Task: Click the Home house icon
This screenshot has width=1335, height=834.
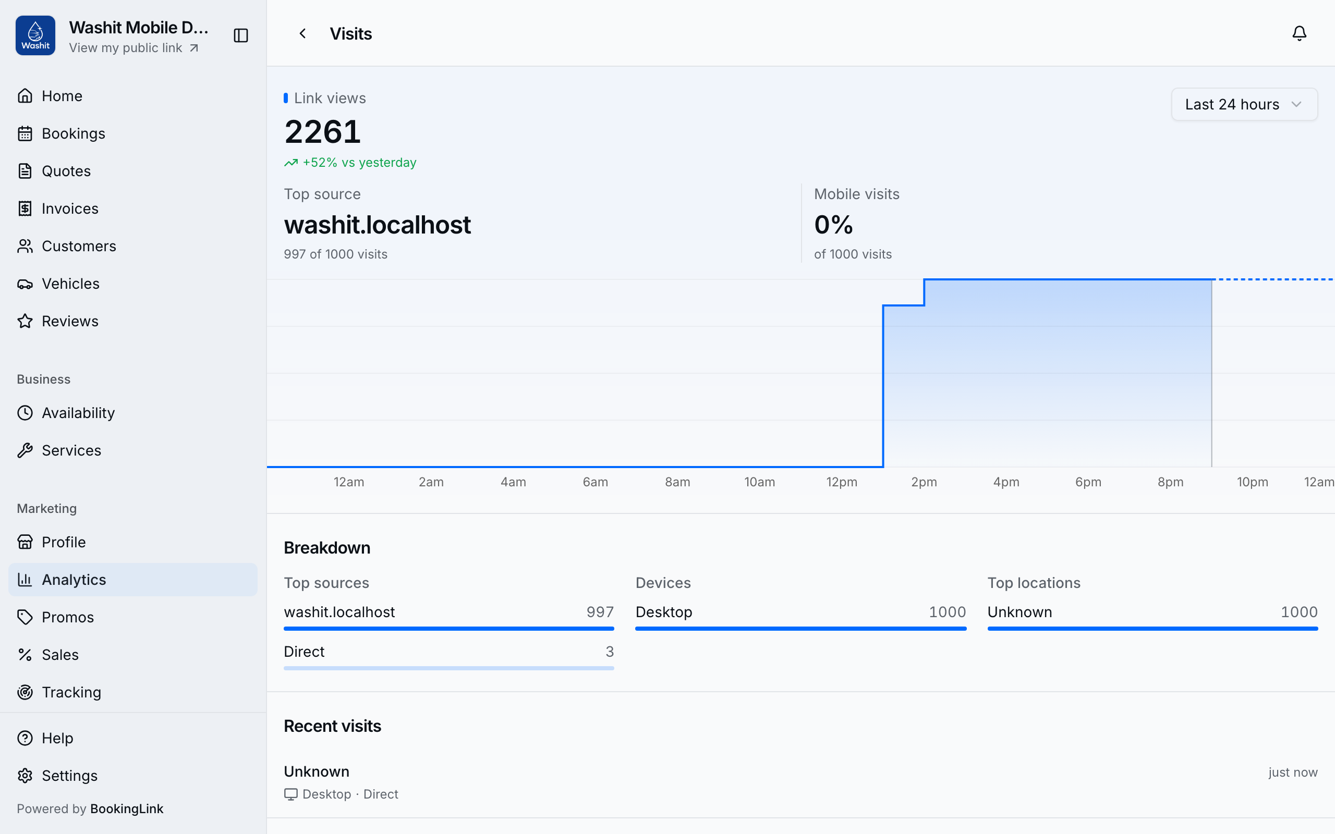Action: click(x=25, y=96)
